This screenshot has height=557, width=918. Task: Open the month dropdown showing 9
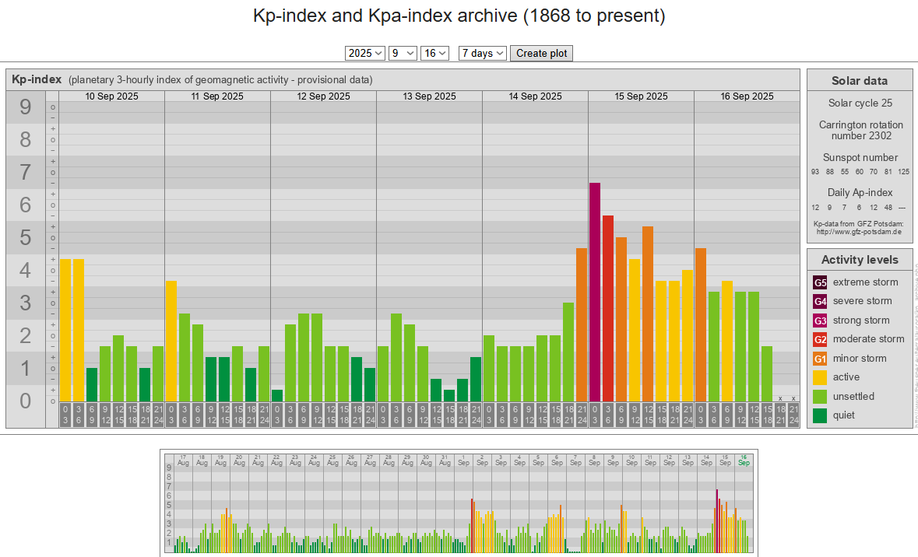pyautogui.click(x=403, y=53)
